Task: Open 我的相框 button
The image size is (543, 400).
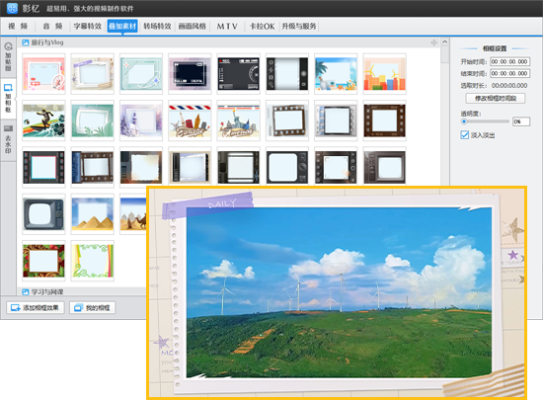Action: coord(93,307)
